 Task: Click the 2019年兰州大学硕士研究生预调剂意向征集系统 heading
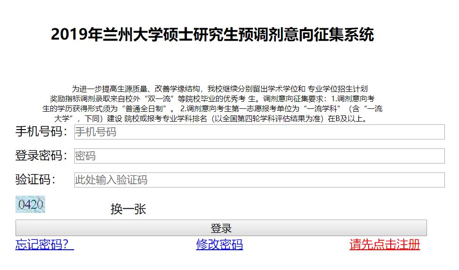tap(212, 34)
